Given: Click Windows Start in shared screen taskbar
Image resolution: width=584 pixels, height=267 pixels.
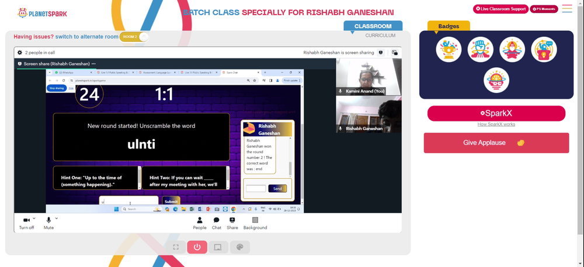Looking at the screenshot, I should (117, 209).
